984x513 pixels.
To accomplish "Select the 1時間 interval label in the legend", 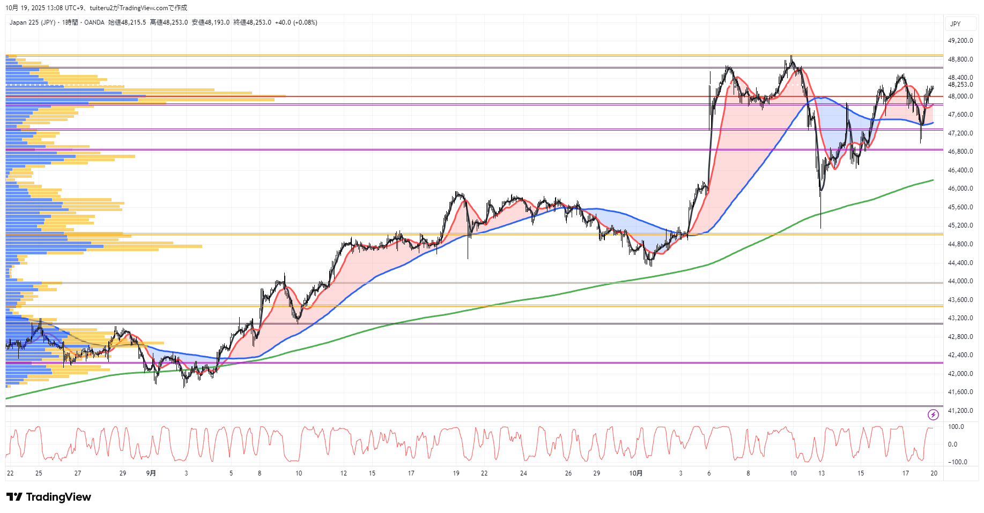I will tap(70, 22).
